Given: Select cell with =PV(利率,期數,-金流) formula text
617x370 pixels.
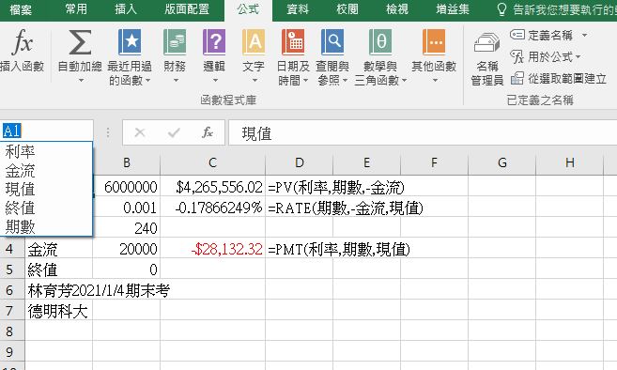Looking at the screenshot, I should 299,187.
